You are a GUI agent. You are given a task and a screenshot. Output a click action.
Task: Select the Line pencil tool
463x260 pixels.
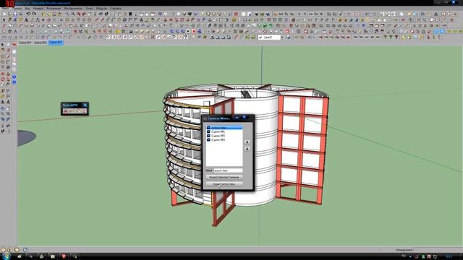(8, 56)
